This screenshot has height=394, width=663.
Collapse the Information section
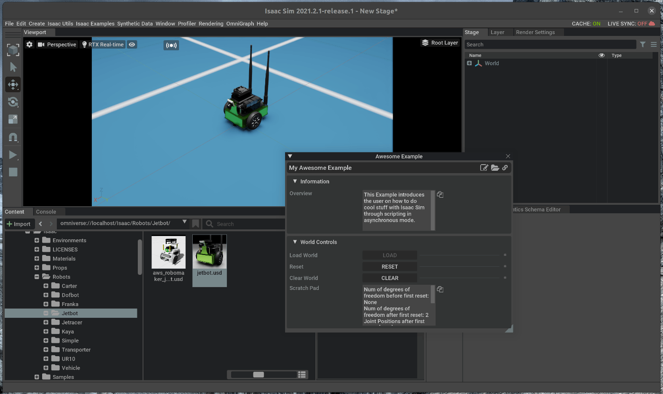(x=295, y=181)
